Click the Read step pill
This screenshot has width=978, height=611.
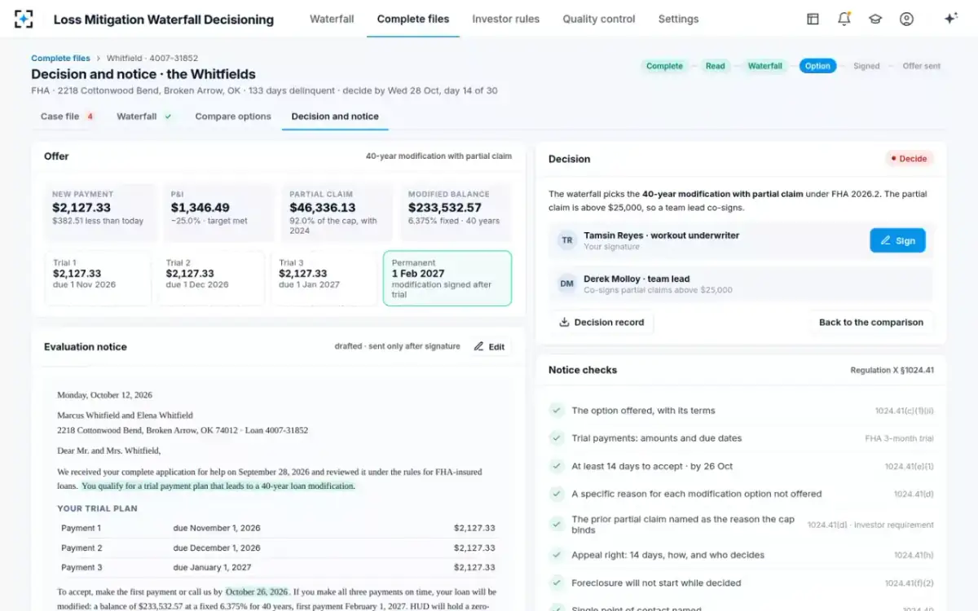(716, 66)
